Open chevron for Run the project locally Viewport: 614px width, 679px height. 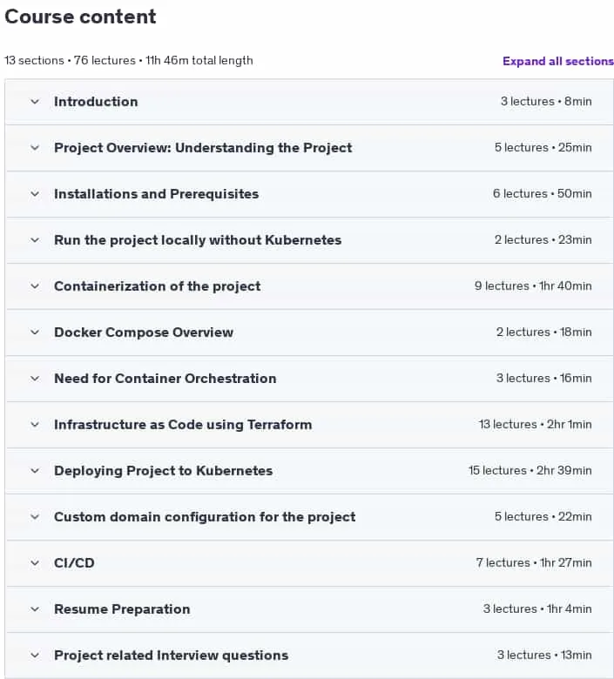[x=35, y=240]
